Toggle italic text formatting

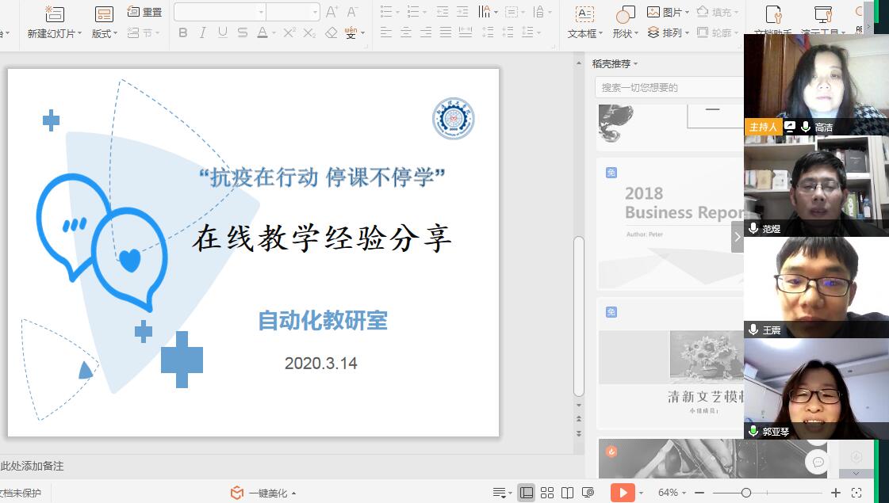202,32
